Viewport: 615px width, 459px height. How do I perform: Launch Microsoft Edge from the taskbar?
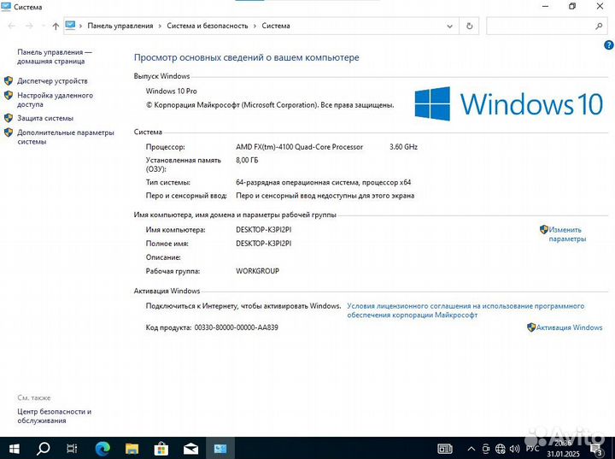(102, 448)
